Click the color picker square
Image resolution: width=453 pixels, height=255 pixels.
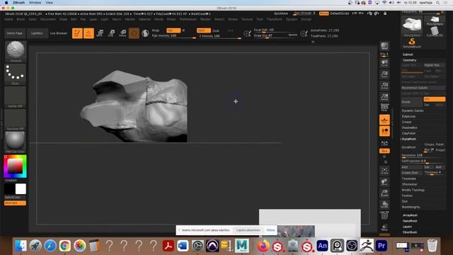pos(15,166)
